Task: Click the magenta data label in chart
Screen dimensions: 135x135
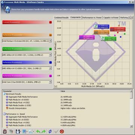Action: pyautogui.click(x=87, y=37)
